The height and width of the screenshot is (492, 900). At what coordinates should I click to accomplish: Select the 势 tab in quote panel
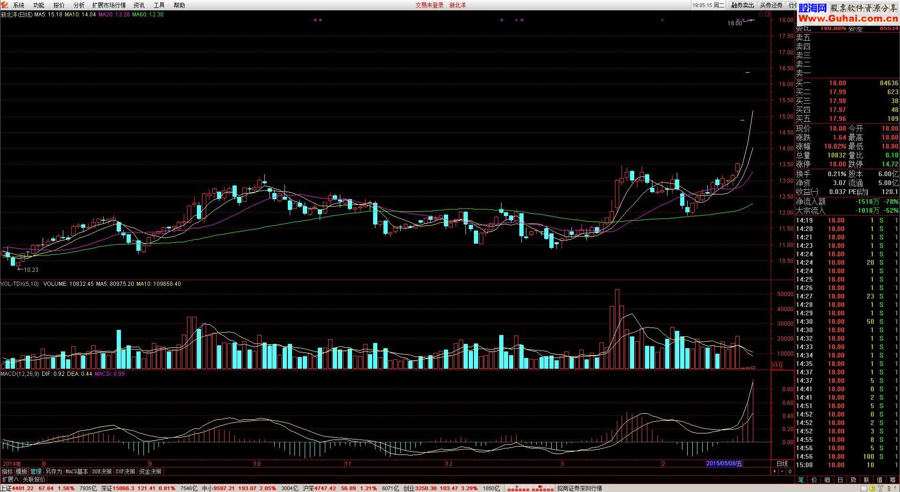click(x=853, y=480)
